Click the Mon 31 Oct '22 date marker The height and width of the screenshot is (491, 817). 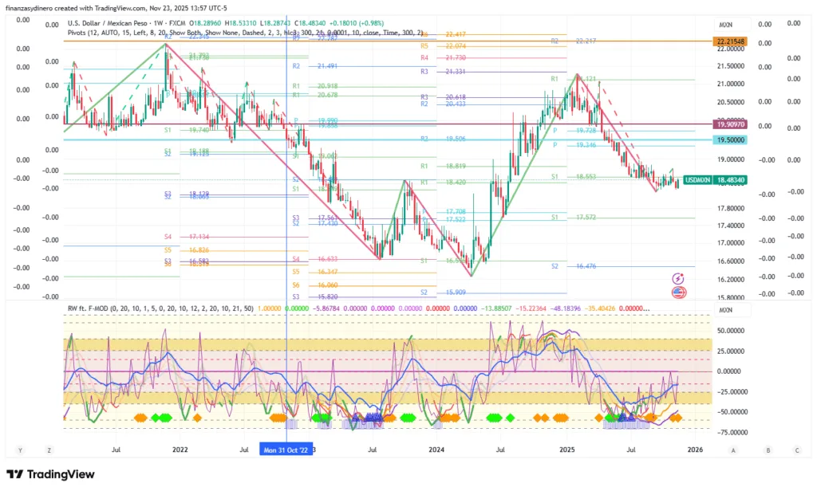click(x=286, y=450)
